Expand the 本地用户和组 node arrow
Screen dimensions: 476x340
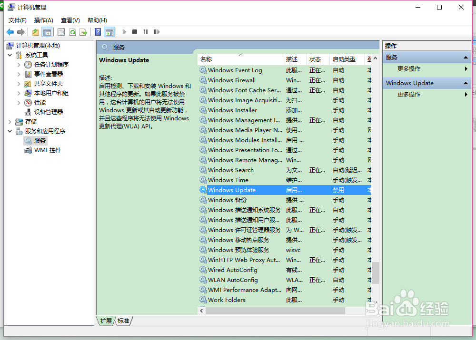pos(19,93)
